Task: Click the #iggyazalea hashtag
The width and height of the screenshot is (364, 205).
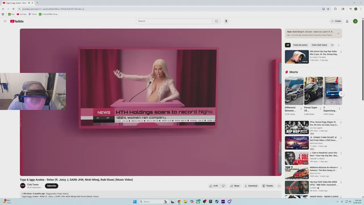Action: 51,194
